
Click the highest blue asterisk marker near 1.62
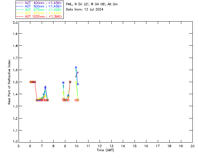pyautogui.click(x=76, y=67)
